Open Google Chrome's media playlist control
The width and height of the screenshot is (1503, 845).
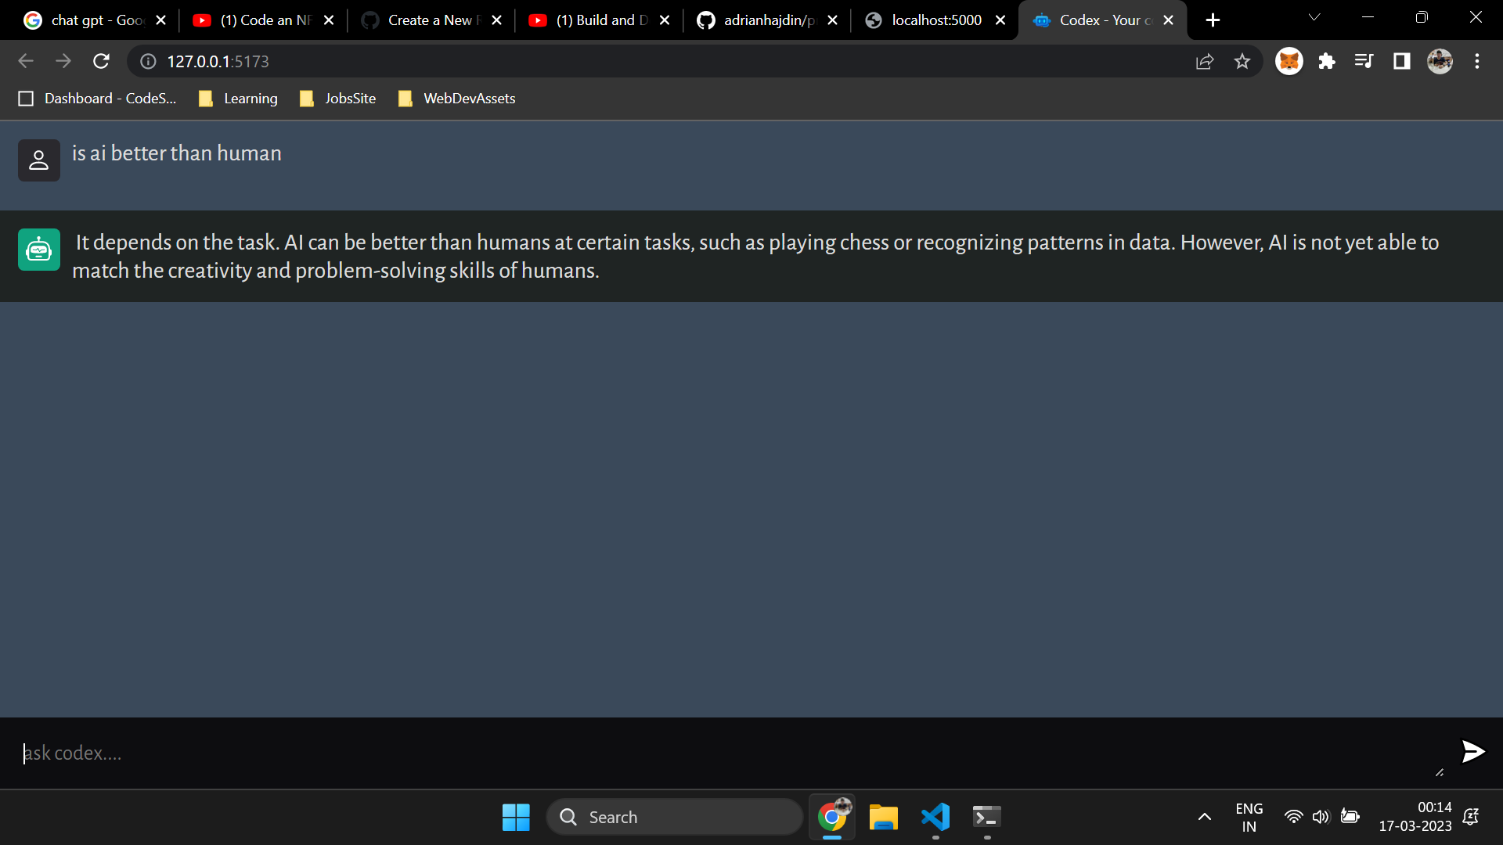click(1364, 61)
